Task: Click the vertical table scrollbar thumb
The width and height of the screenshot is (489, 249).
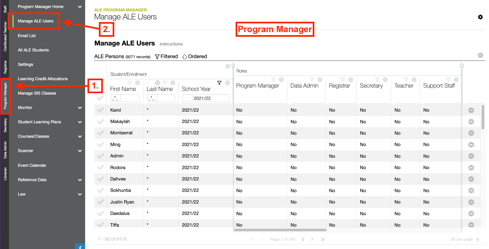Action: (483, 117)
